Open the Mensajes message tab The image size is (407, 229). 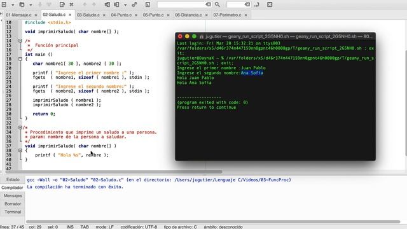(13, 195)
